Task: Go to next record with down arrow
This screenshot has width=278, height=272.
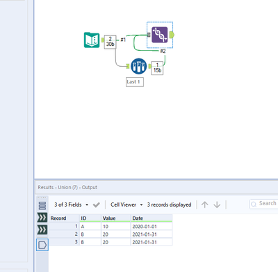Action: pos(217,205)
